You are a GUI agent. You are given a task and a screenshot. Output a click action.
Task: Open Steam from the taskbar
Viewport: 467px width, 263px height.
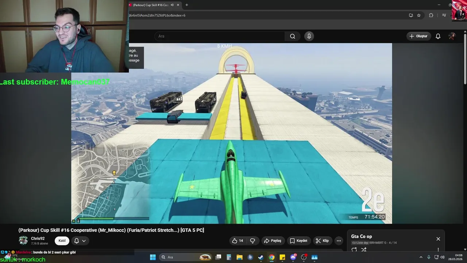tap(261, 257)
